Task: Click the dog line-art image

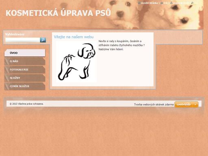Action: coord(76,62)
